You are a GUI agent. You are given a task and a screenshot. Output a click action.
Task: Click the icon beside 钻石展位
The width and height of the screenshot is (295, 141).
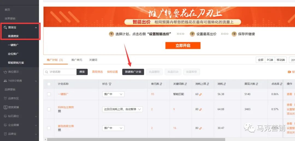click(5, 116)
